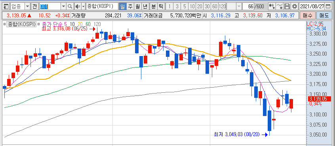Screen dimensions: 335x146
Task: Click the 종합(KOSPI) name field
Action: pos(102,6)
